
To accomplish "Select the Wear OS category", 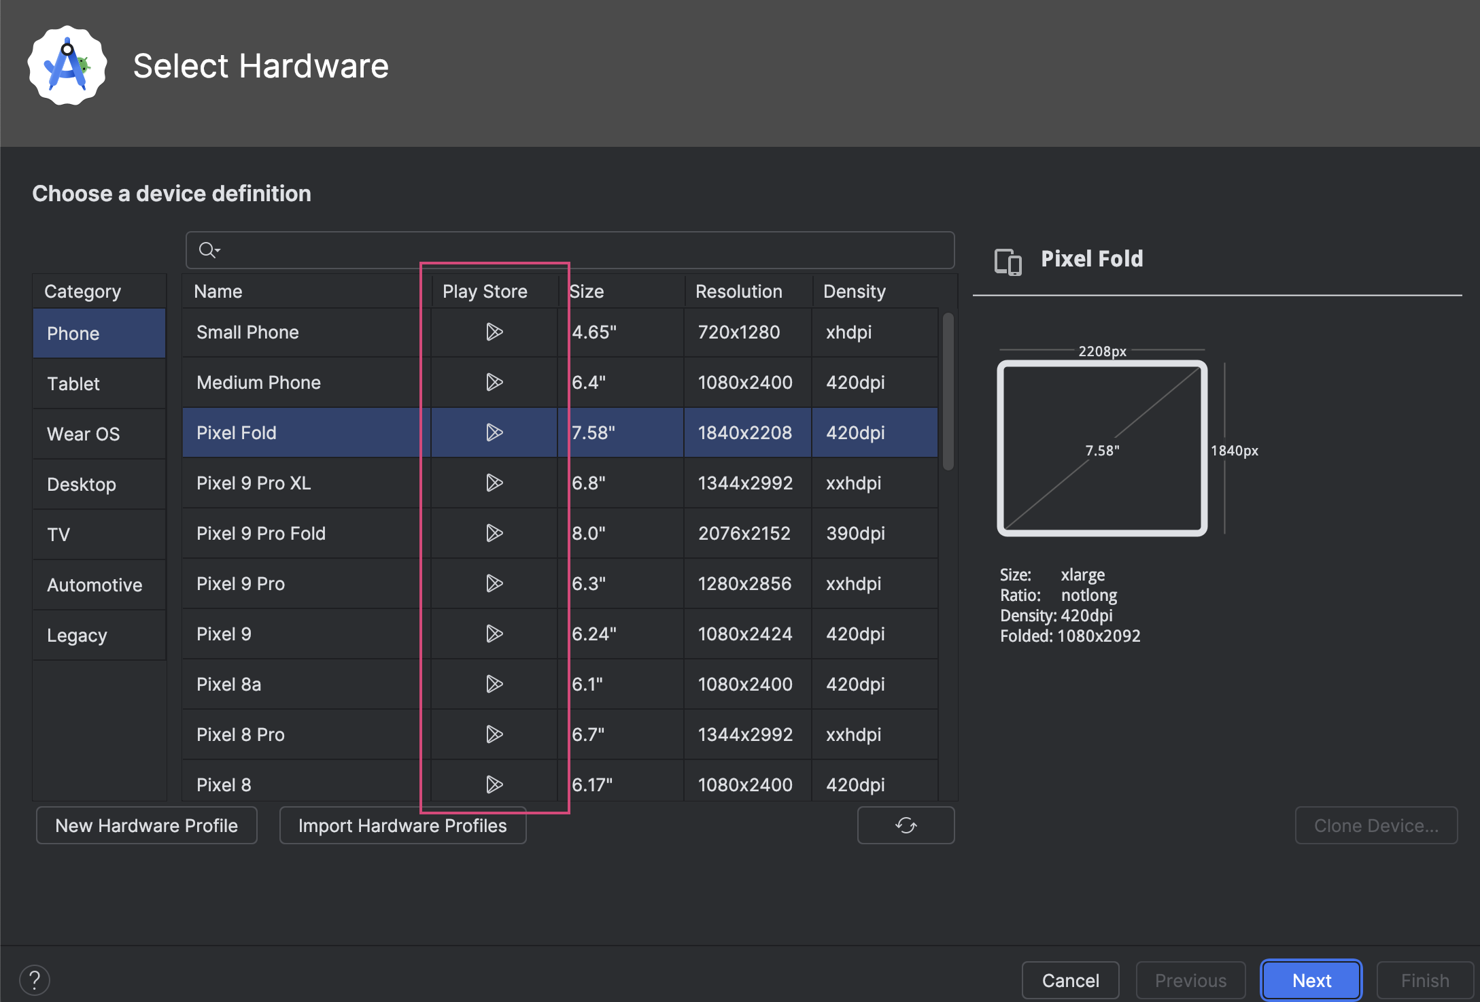I will [83, 434].
